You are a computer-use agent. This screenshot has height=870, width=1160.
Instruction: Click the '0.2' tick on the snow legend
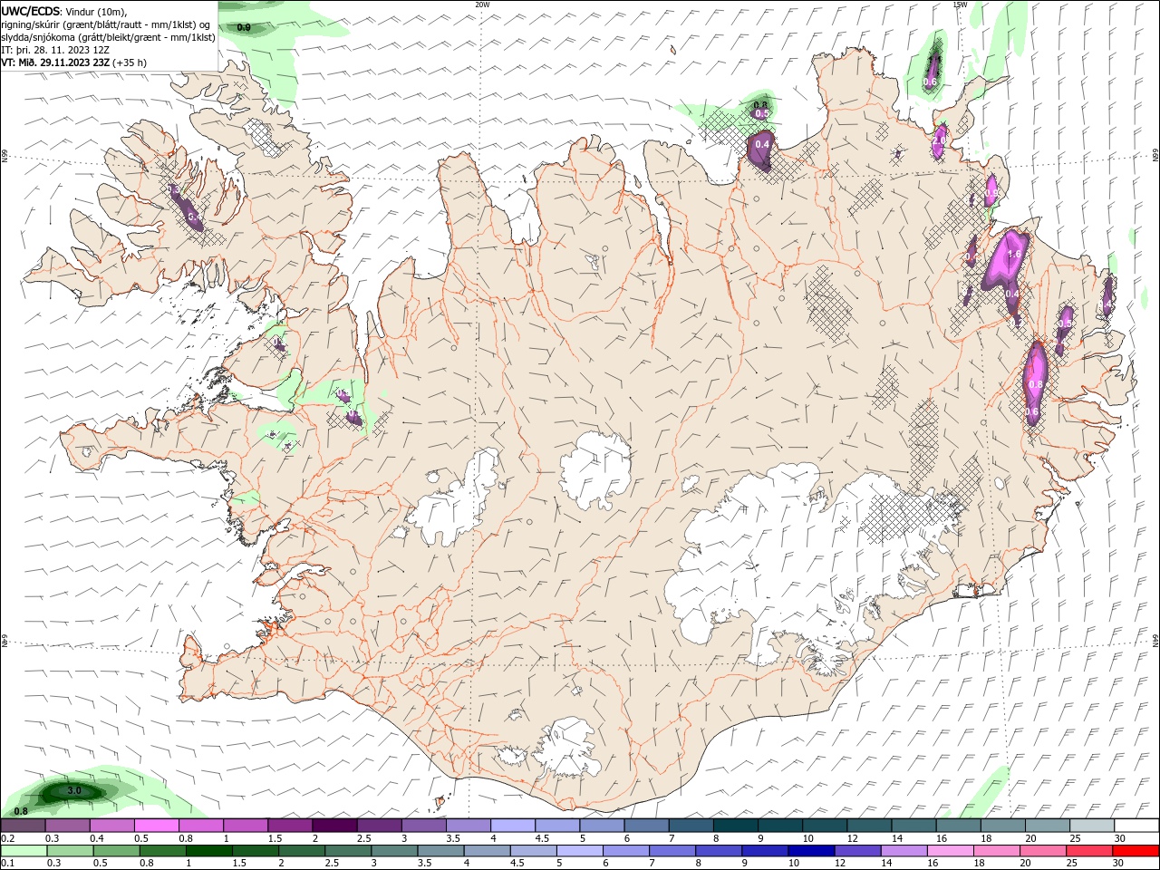(x=7, y=838)
